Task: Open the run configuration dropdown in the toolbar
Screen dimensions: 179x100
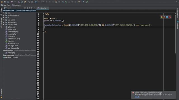Action: click(x=43, y=2)
